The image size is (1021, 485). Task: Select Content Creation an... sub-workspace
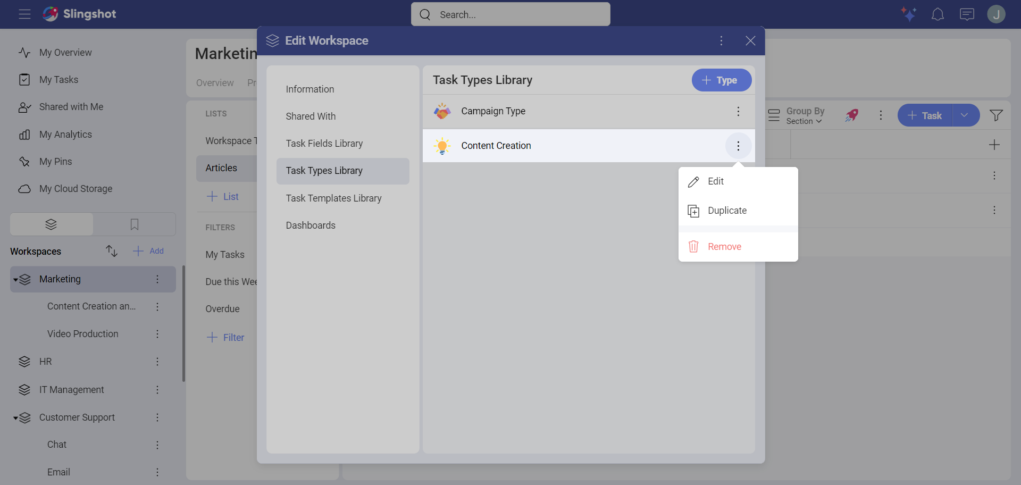91,306
